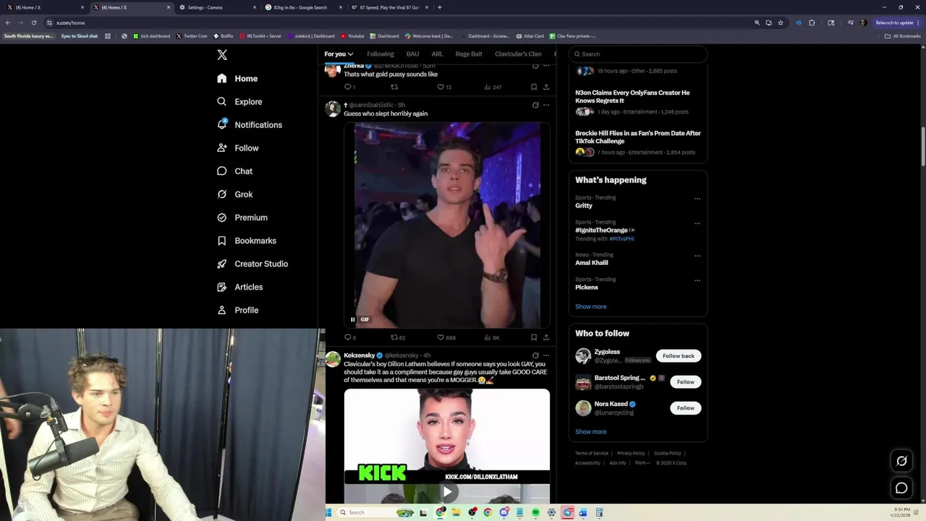926x521 pixels.
Task: Like the cannibahlistic GIF post
Action: (446, 337)
